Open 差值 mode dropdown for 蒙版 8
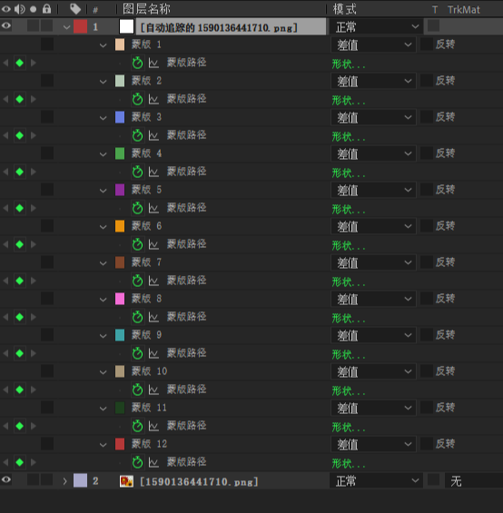 tap(373, 299)
